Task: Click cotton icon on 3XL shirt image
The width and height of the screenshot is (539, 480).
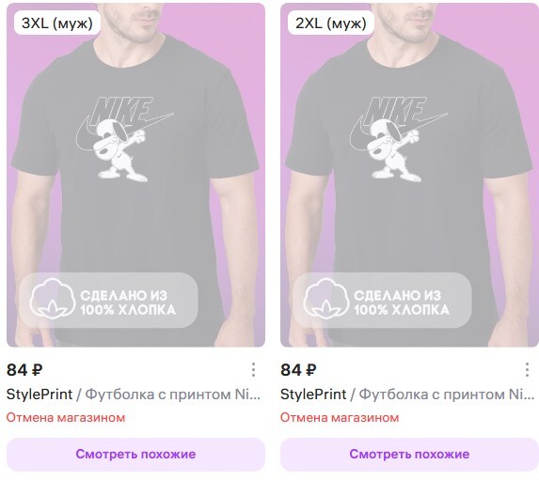Action: [53, 299]
